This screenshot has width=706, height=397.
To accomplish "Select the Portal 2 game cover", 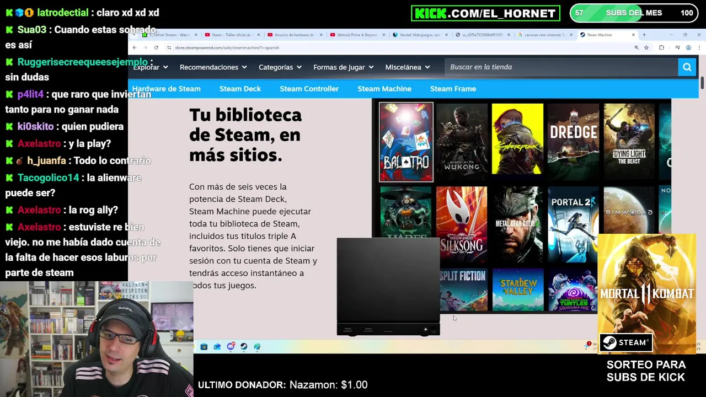I will coord(573,224).
